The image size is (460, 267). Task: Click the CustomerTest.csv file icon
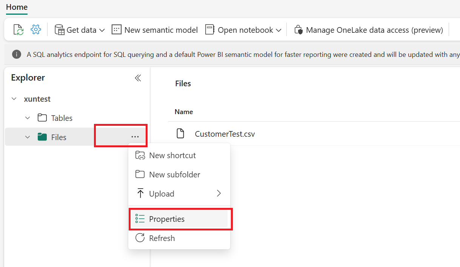181,134
